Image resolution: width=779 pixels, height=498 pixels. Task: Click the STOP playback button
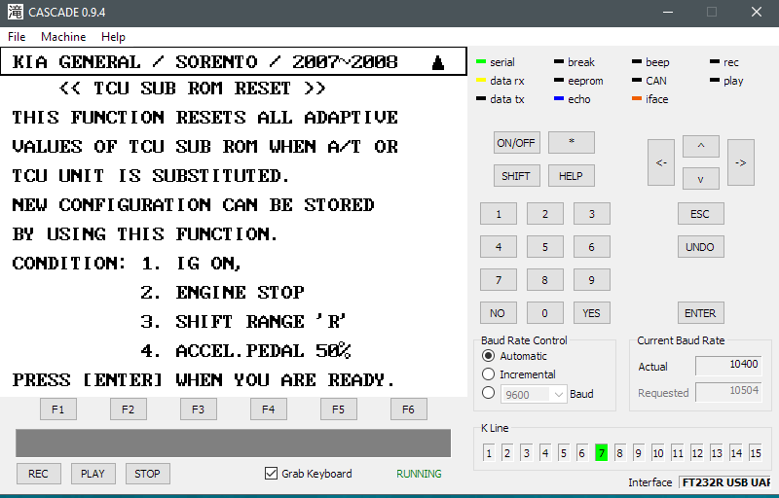147,474
